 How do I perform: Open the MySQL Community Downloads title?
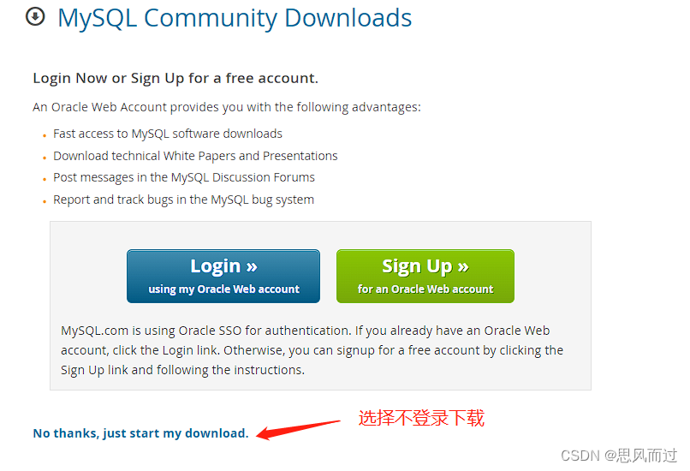[x=235, y=18]
